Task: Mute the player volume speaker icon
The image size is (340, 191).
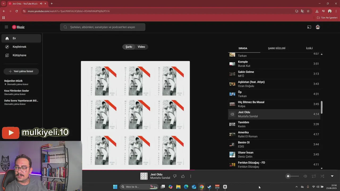Action: (x=305, y=176)
